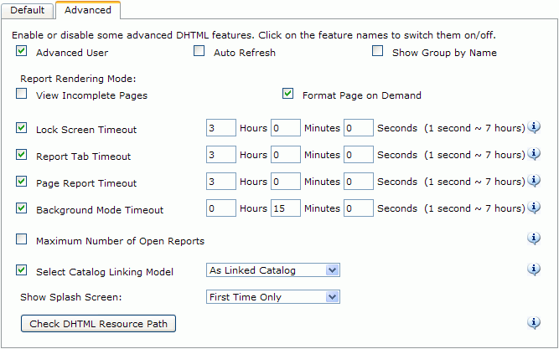Click info icon beside Check DHTML Resource Path
The image size is (559, 349).
pos(534,323)
